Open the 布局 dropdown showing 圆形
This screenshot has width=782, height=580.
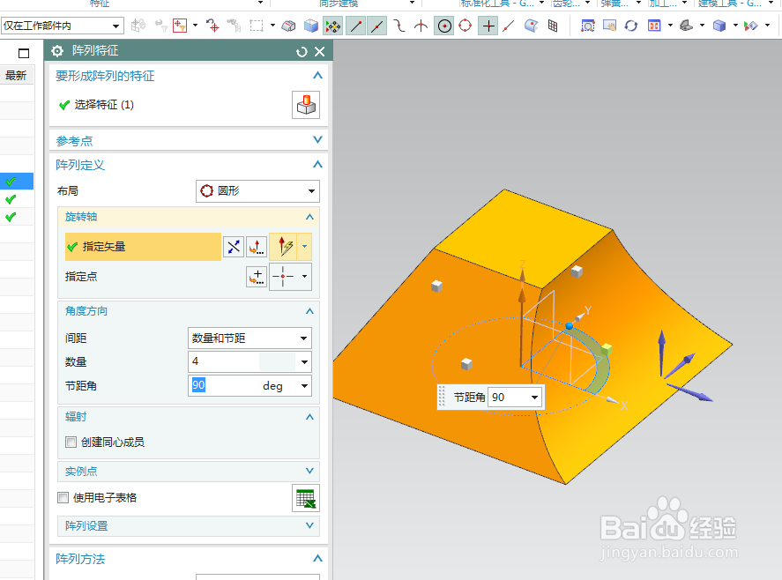point(257,190)
